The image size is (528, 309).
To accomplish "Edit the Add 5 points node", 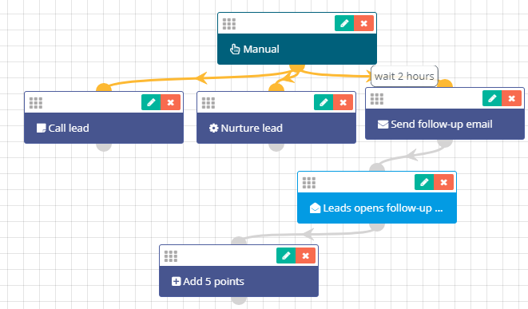I will tap(286, 256).
